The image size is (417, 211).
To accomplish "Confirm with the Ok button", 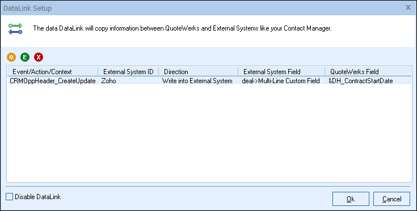I will pos(351,199).
